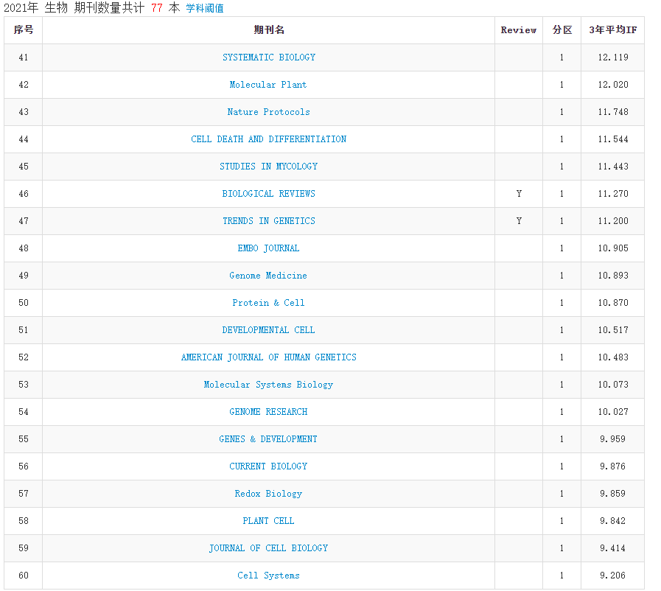Click row number 41
Screen dimensions: 661x591
click(x=24, y=57)
